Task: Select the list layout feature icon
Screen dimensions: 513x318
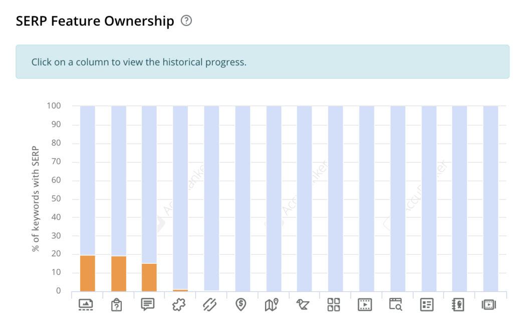Action: point(427,305)
